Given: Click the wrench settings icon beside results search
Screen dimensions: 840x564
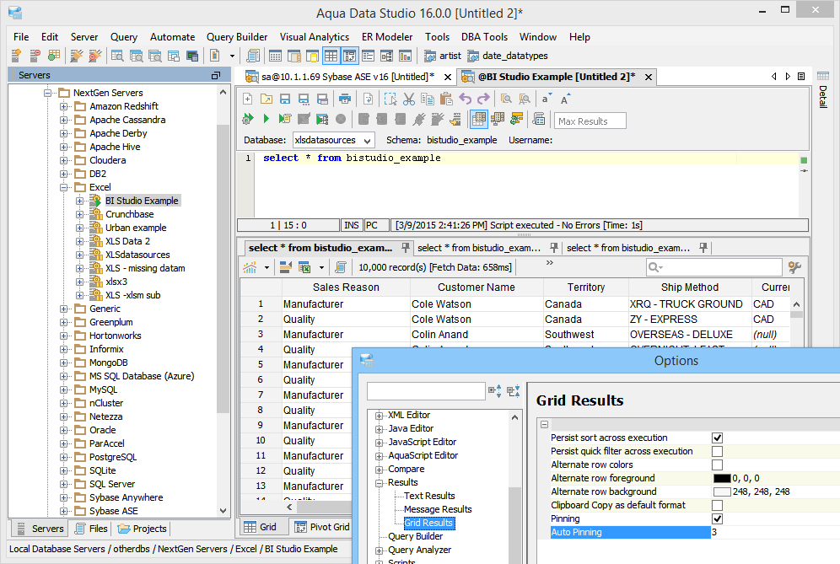Looking at the screenshot, I should coord(794,267).
